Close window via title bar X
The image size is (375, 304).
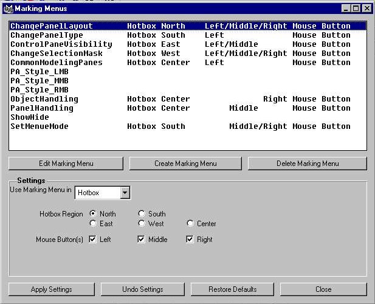tap(366, 9)
